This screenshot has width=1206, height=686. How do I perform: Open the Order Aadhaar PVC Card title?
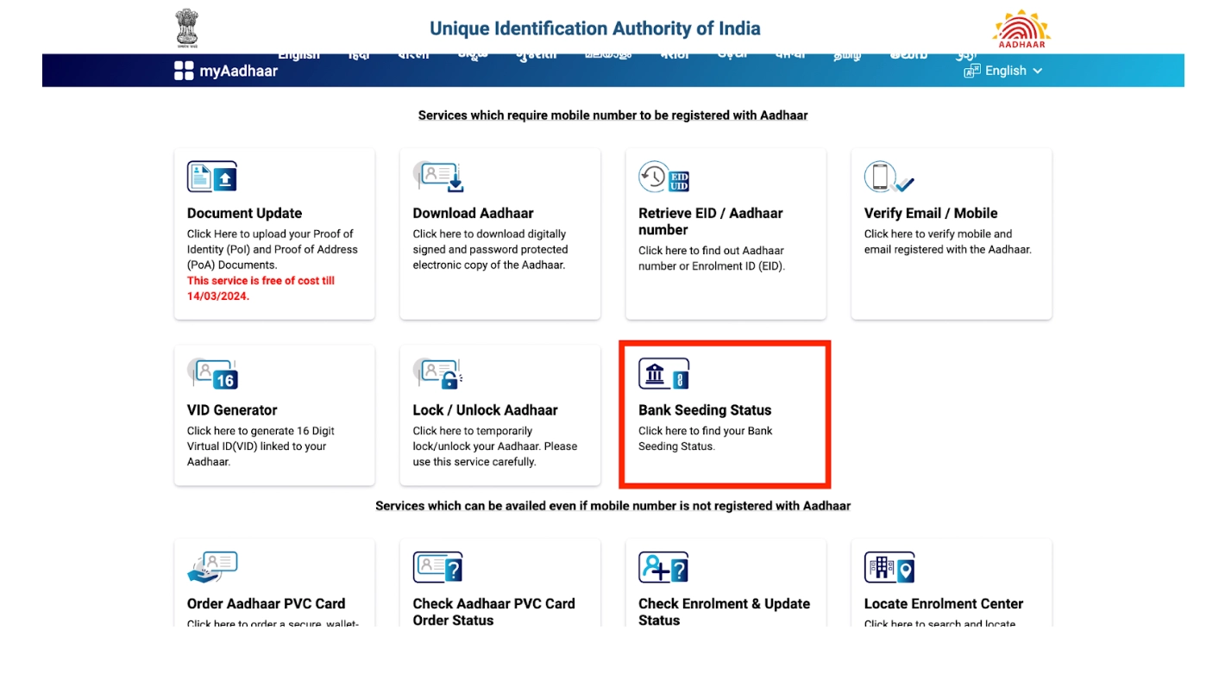tap(266, 604)
